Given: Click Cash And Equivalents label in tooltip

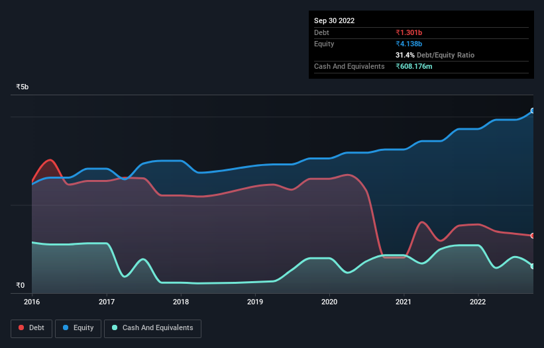Looking at the screenshot, I should click(349, 66).
